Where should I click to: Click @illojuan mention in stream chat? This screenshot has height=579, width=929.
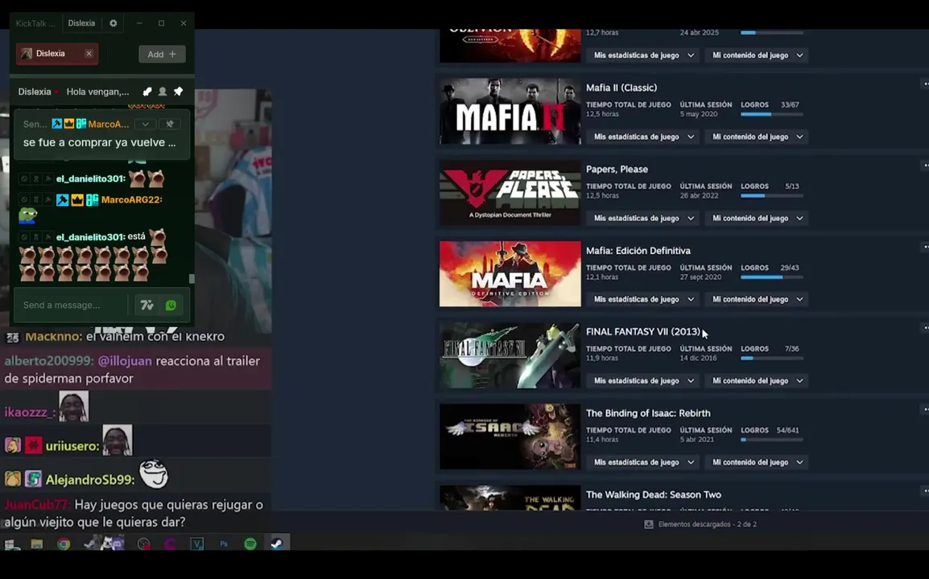click(x=125, y=361)
